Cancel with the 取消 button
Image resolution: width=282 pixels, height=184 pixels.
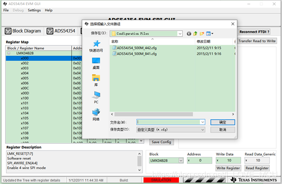pos(222,130)
